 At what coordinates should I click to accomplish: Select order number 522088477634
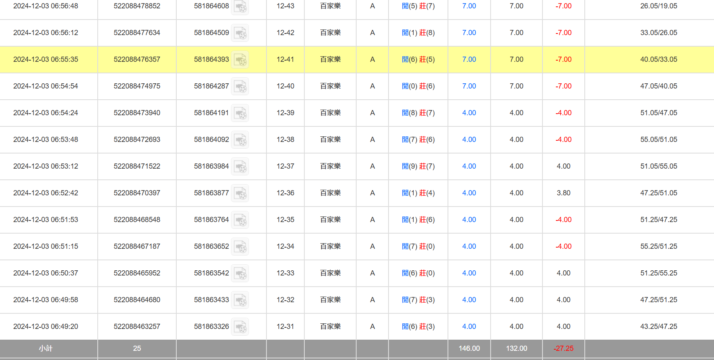pyautogui.click(x=137, y=33)
